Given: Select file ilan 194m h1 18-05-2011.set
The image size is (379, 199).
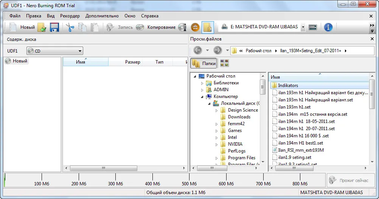Looking at the screenshot, I should click(x=306, y=121).
